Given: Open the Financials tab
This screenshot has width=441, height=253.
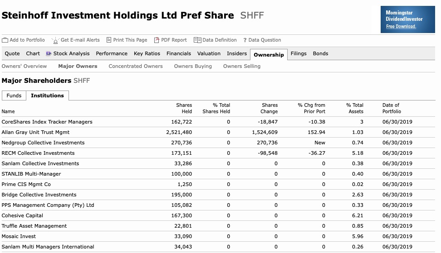Looking at the screenshot, I should [178, 53].
